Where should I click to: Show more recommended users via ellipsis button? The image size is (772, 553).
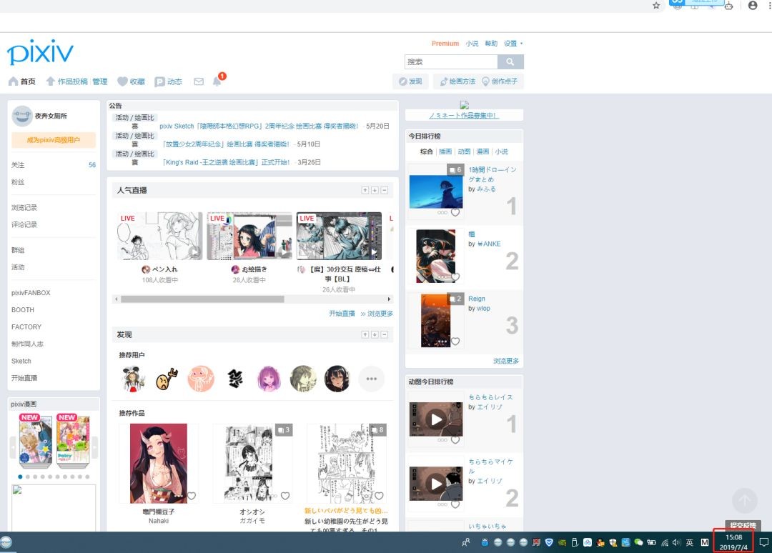(x=371, y=379)
